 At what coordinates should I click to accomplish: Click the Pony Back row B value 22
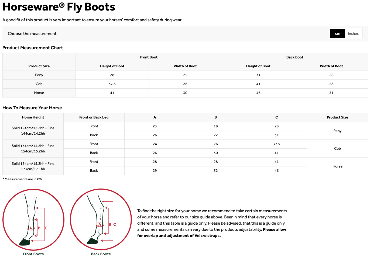click(216, 135)
